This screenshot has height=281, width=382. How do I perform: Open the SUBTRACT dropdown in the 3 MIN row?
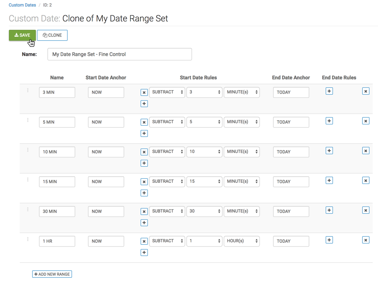pos(167,92)
